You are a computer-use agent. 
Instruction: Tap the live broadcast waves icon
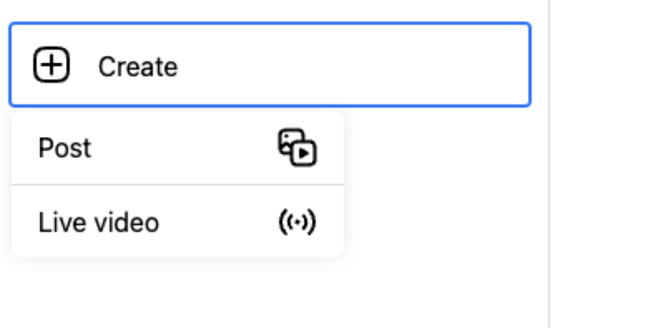click(x=297, y=221)
